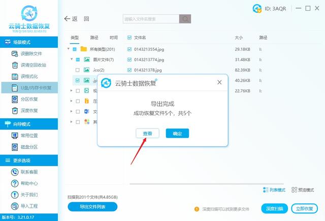
Task: Click the 82.39KB size cell
Action: (243, 70)
